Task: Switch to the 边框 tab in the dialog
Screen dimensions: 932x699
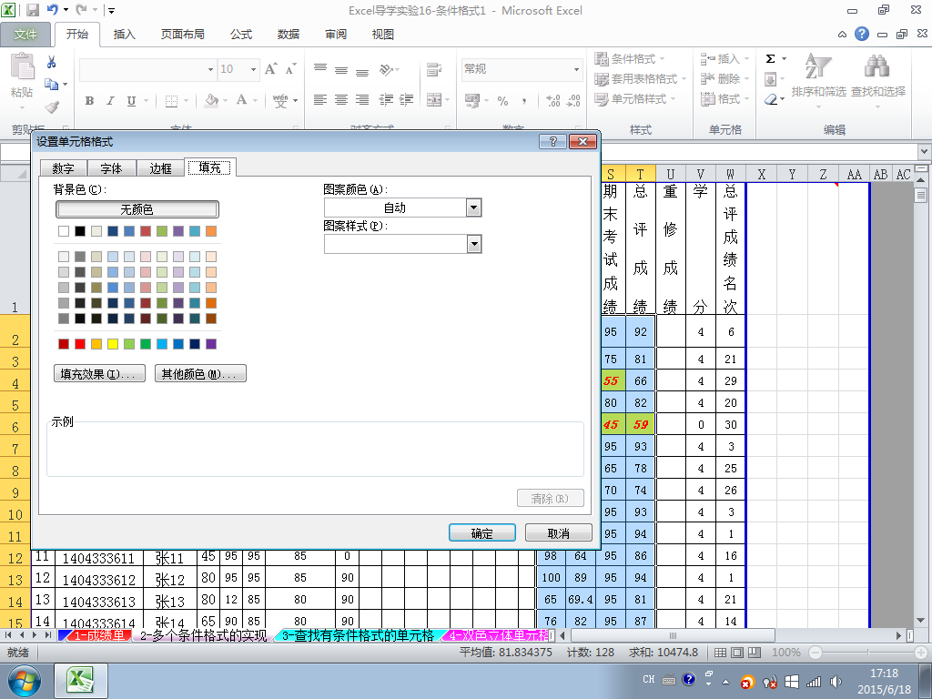Action: coord(160,168)
